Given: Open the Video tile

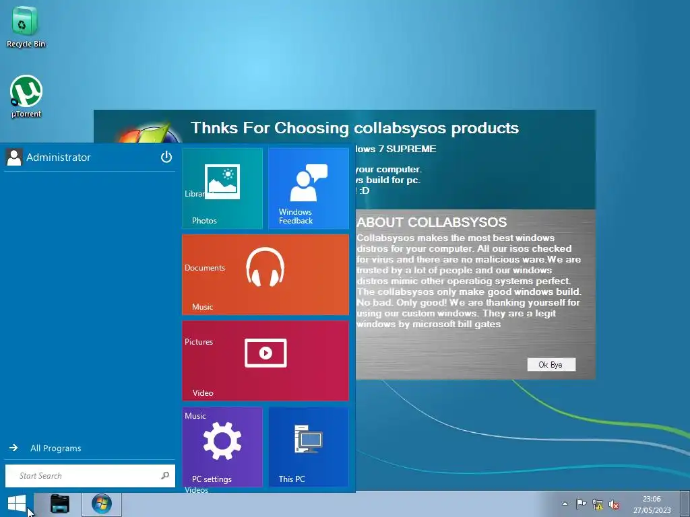Looking at the screenshot, I should point(265,361).
